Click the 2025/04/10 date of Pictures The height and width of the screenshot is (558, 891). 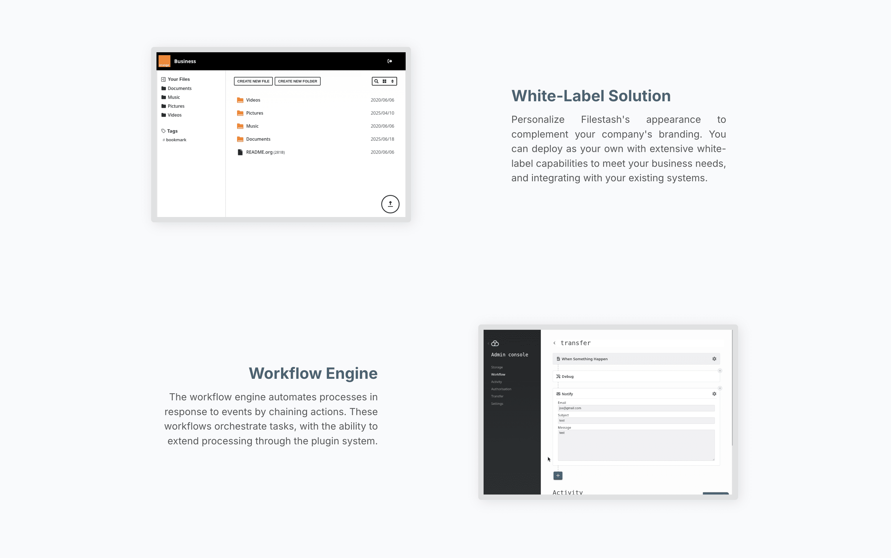coord(382,113)
